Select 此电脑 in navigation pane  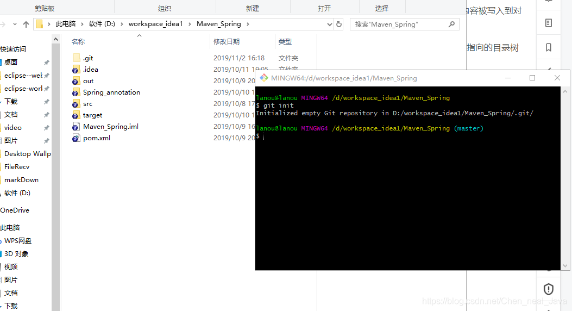10,228
